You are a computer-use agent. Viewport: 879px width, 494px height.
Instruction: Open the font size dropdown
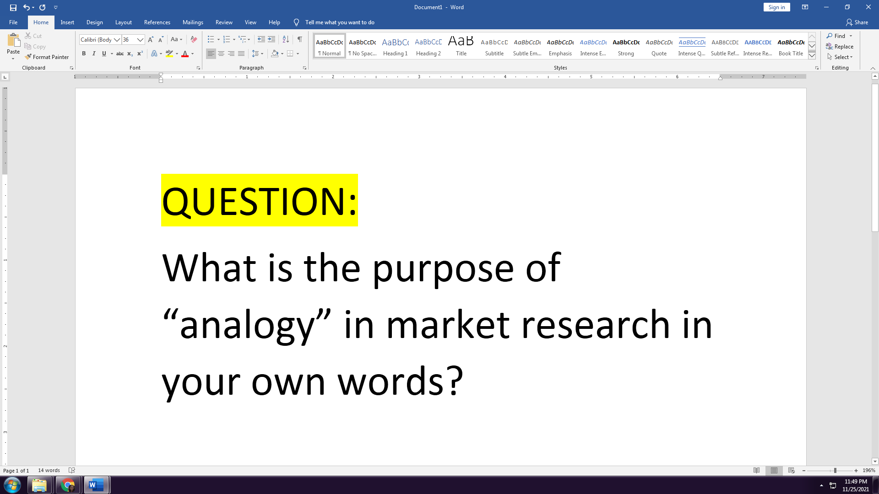tap(139, 40)
